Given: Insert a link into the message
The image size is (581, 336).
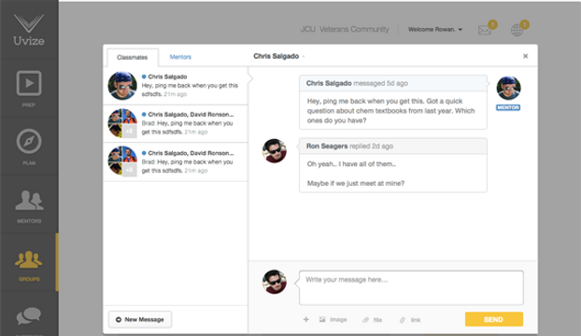Looking at the screenshot, I should tap(410, 320).
